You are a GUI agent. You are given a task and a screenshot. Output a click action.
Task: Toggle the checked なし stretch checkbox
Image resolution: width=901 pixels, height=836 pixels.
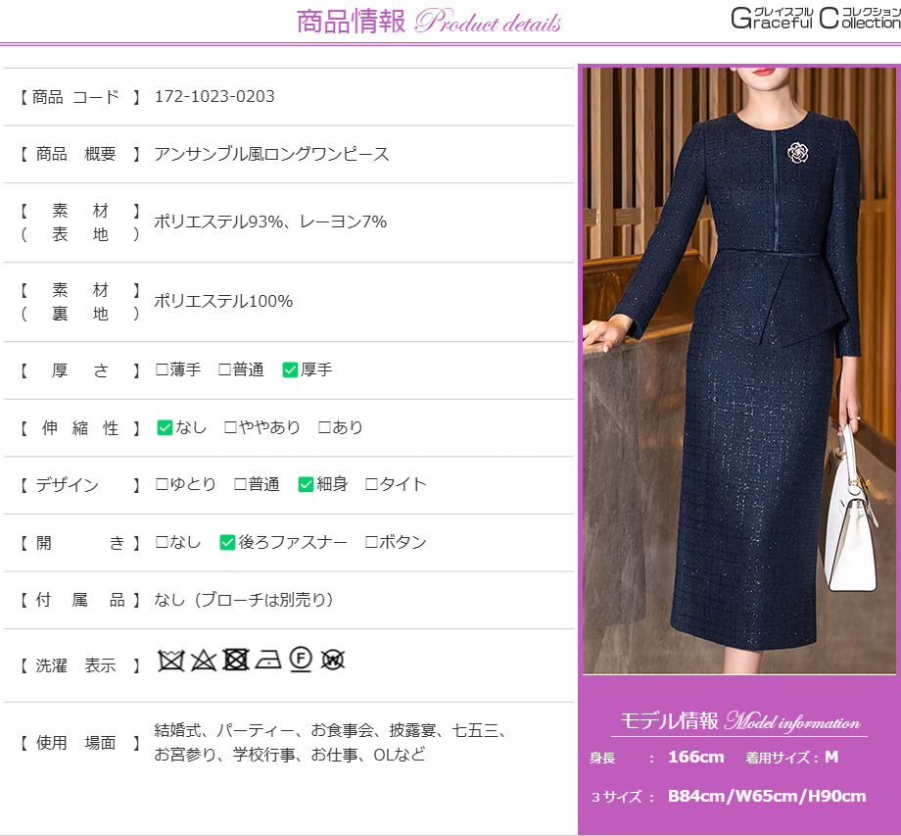click(165, 427)
